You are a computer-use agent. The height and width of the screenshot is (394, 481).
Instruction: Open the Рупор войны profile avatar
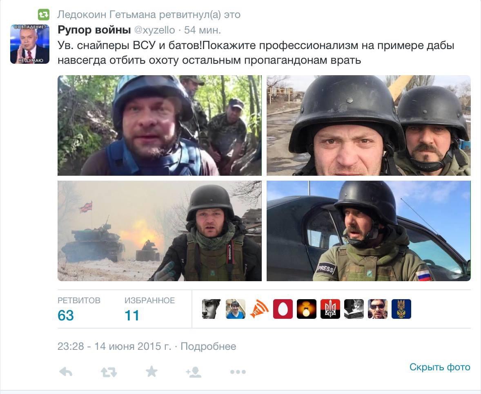tap(30, 44)
